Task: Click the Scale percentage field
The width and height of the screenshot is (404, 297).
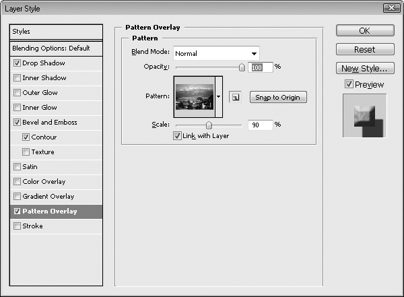Action: point(260,125)
